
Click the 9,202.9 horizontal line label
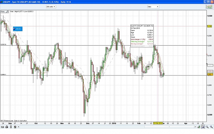tap(3, 45)
